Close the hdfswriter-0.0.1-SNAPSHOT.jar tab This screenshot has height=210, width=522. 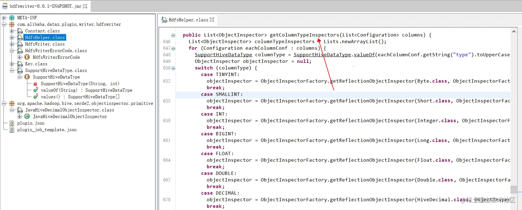85,6
